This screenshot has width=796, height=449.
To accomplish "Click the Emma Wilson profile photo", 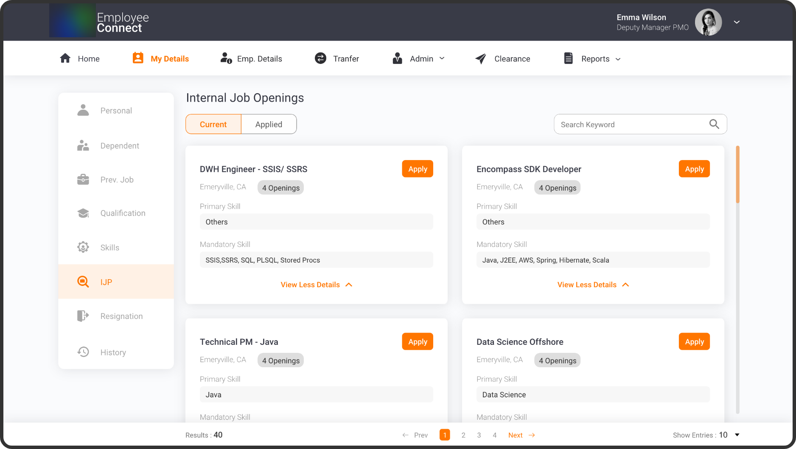I will 708,22.
